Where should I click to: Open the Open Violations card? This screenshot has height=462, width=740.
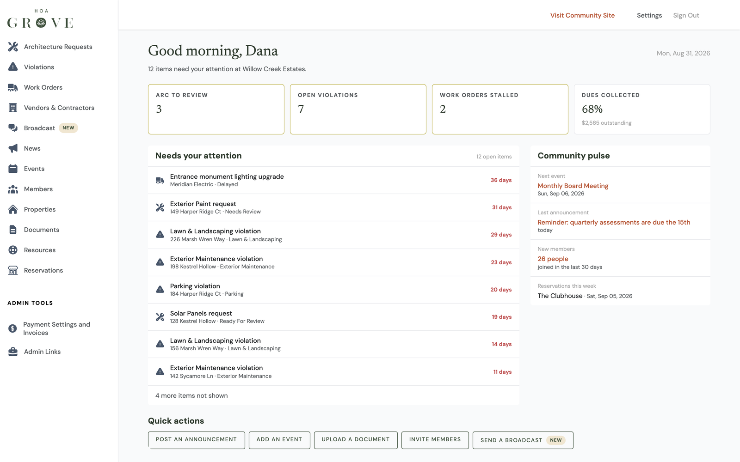coord(358,109)
